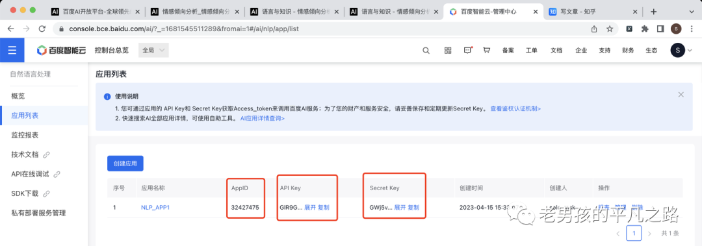Open 生态 in the top navigation

point(651,51)
